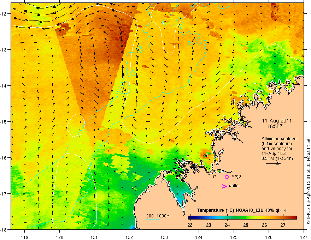This screenshot has height=240, width=311.
Task: Click the IMOS copyright timestamp text
Action: [309, 181]
